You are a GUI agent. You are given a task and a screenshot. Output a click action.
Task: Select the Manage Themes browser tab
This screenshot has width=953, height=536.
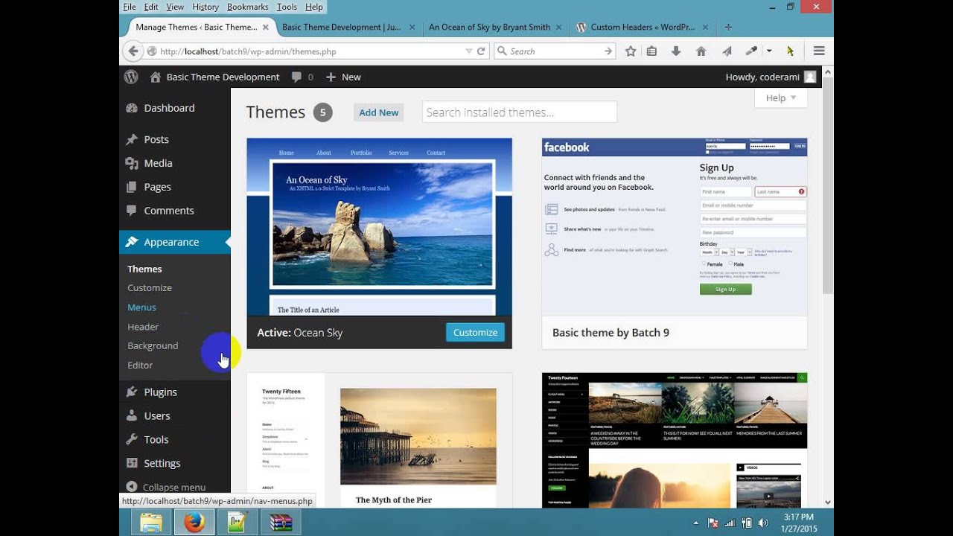coord(197,27)
